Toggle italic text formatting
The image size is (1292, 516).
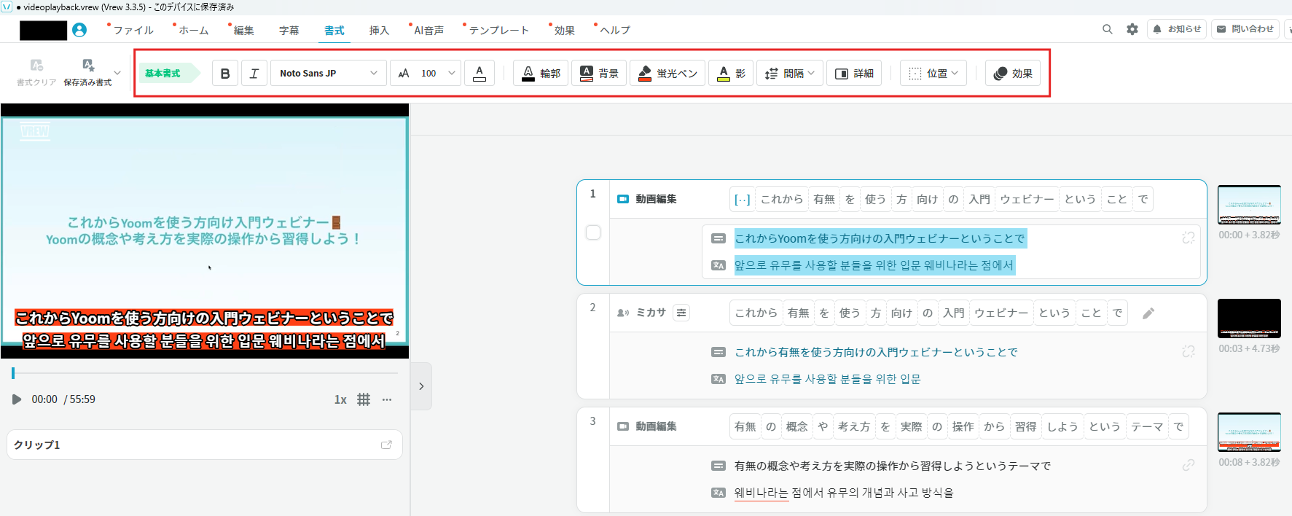[254, 74]
